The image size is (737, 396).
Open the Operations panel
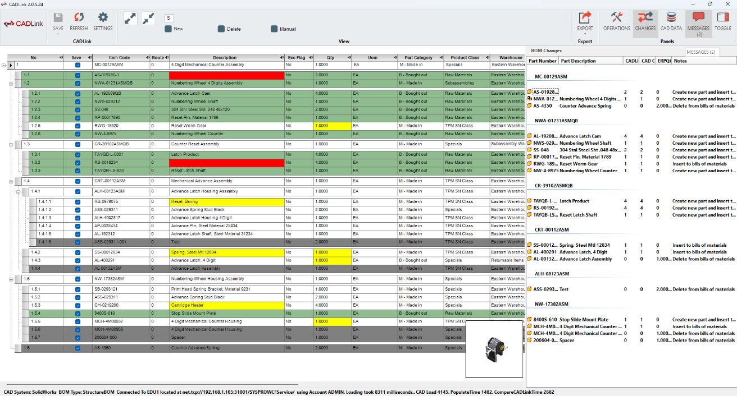click(x=616, y=21)
